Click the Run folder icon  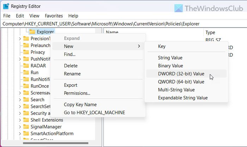tap(26, 72)
